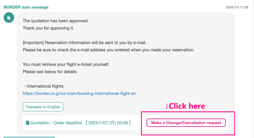The width and height of the screenshot is (254, 138).
Task: Click the teal BORDER 'b' avatar icon
Action: 9,17
